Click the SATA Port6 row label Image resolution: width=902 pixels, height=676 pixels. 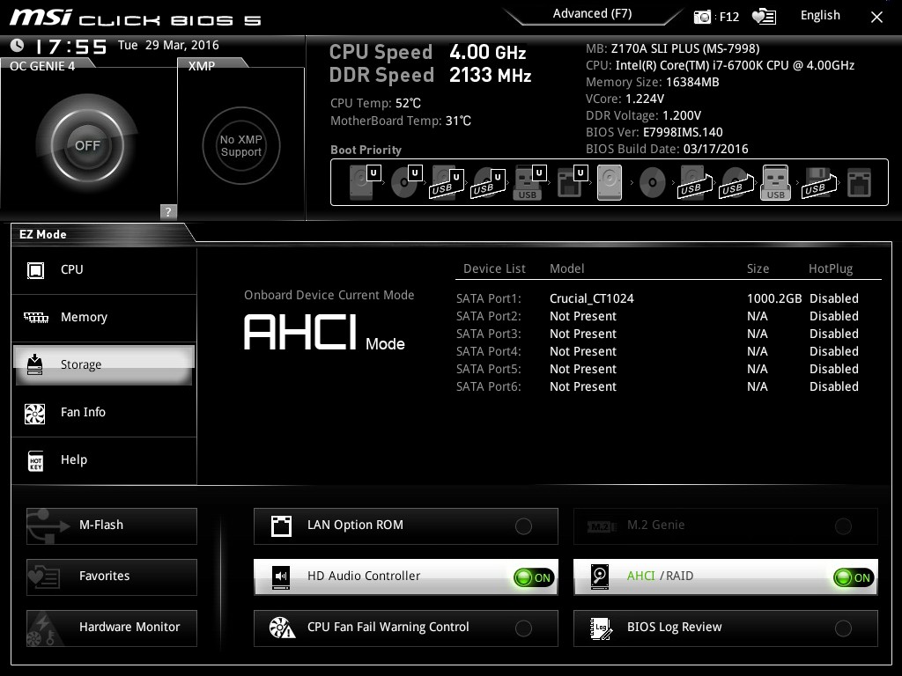click(x=488, y=387)
